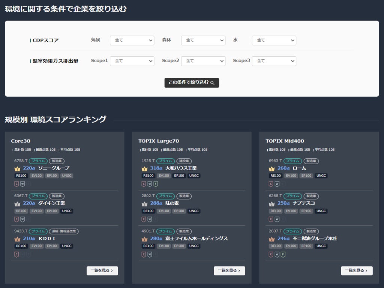Expand the Scope2 emissions dropdown
384x288 pixels.
click(203, 61)
